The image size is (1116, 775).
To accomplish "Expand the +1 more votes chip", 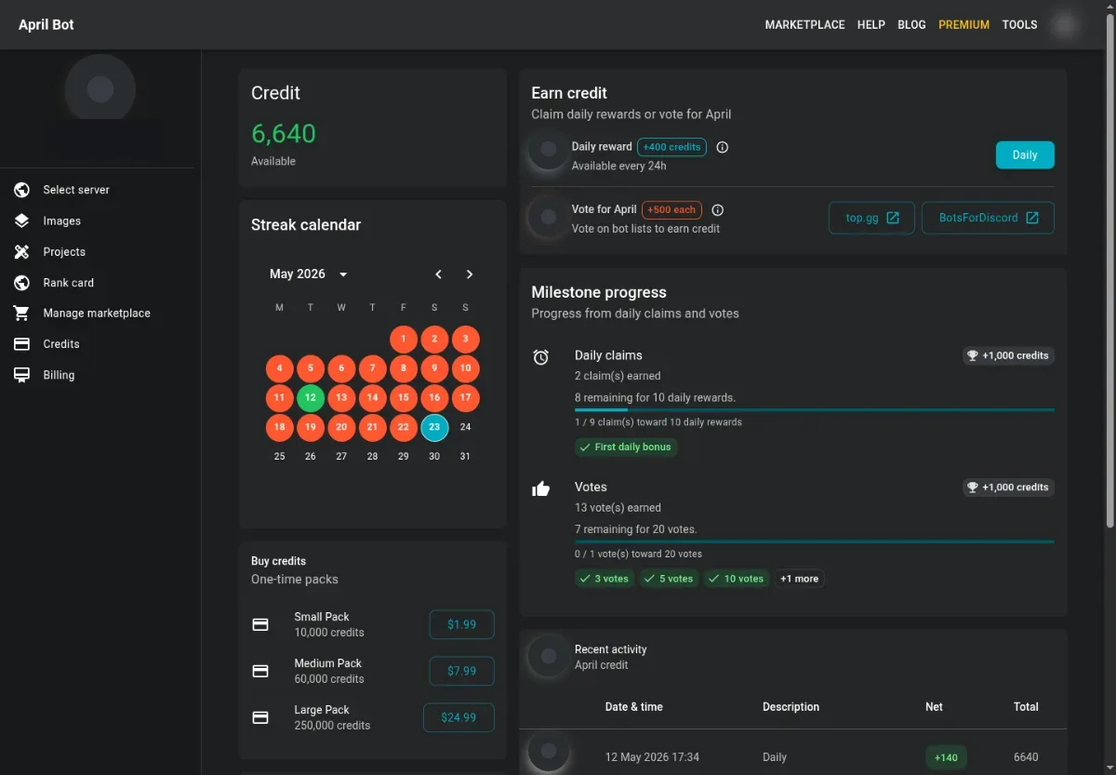I will (x=800, y=579).
